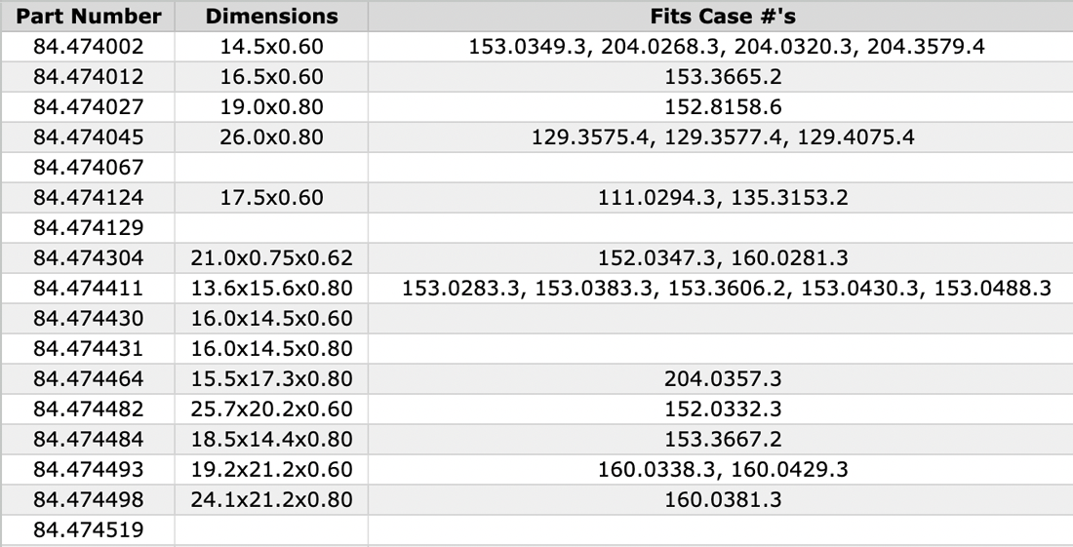Select case number 160.0381.3 cell
The height and width of the screenshot is (547, 1073).
click(722, 500)
